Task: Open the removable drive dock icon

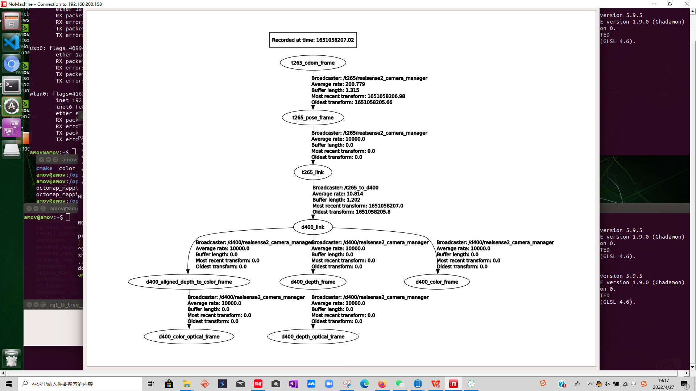Action: click(11, 149)
